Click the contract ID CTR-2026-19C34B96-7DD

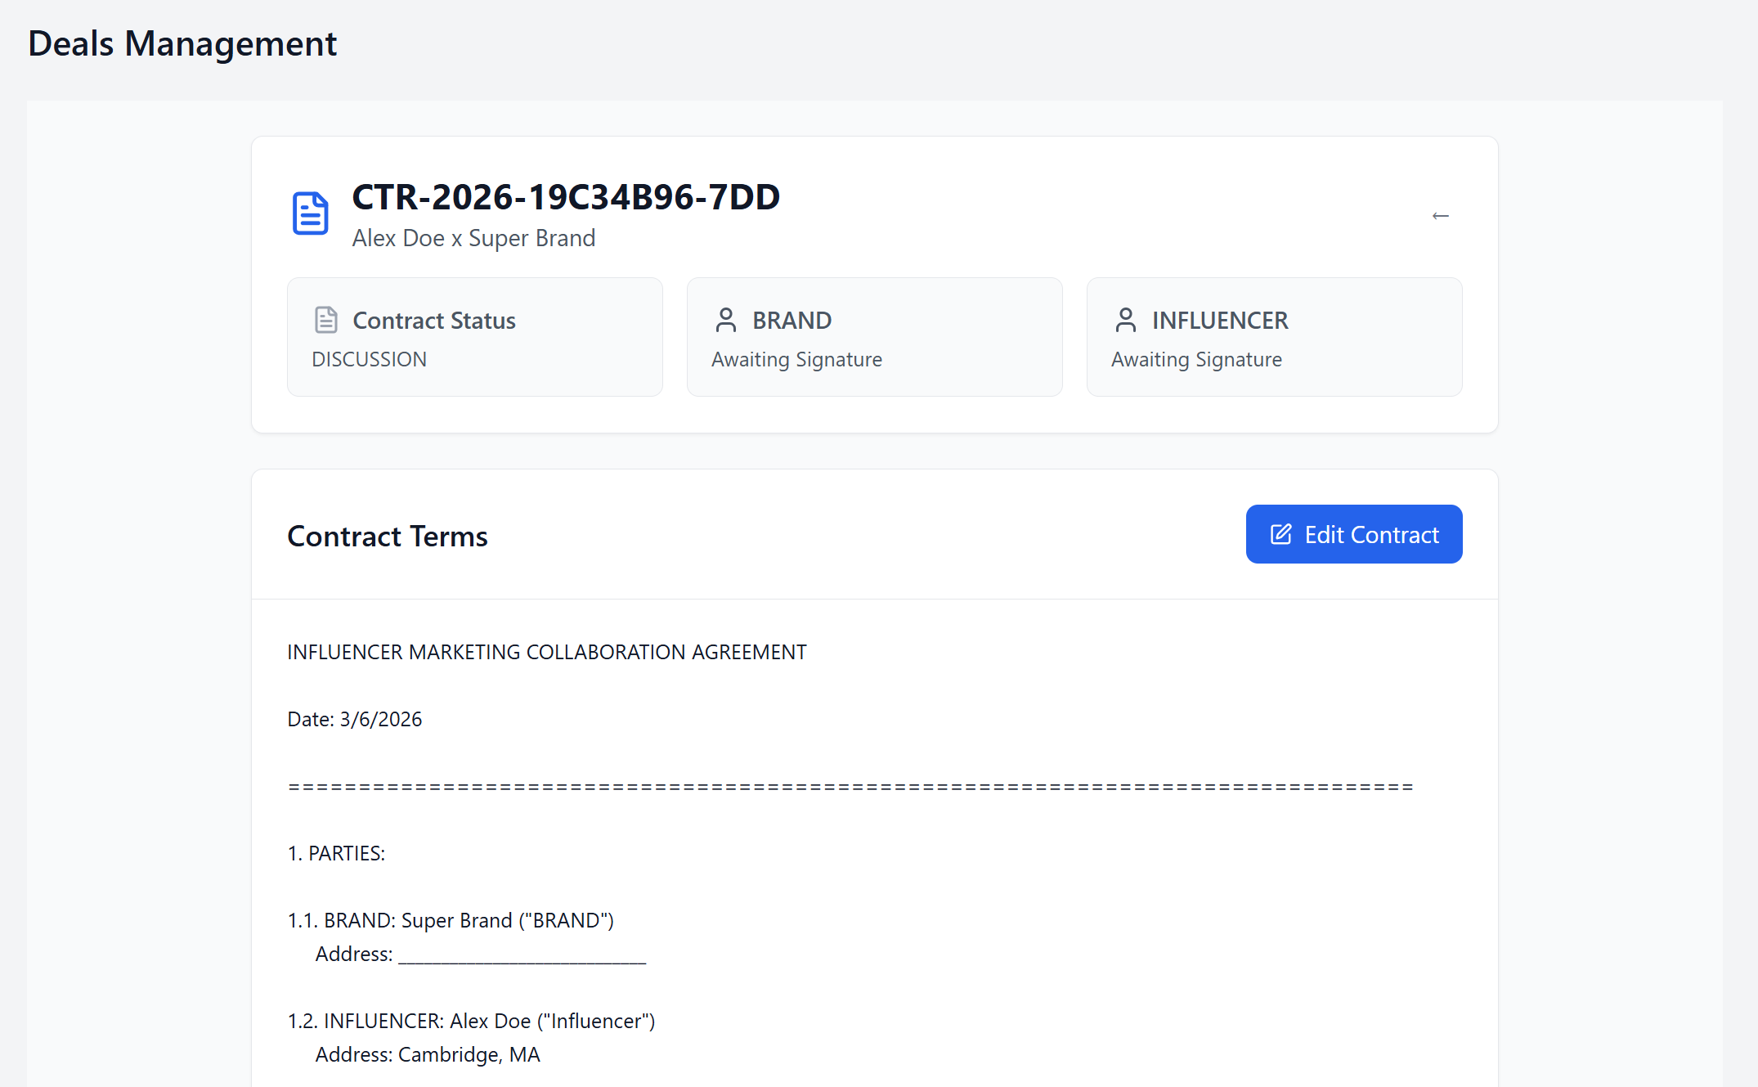(566, 197)
